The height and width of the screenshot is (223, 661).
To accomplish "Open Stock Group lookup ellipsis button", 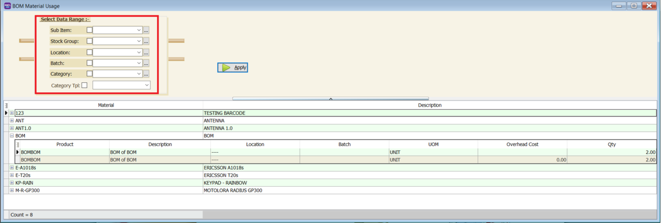I will 146,41.
